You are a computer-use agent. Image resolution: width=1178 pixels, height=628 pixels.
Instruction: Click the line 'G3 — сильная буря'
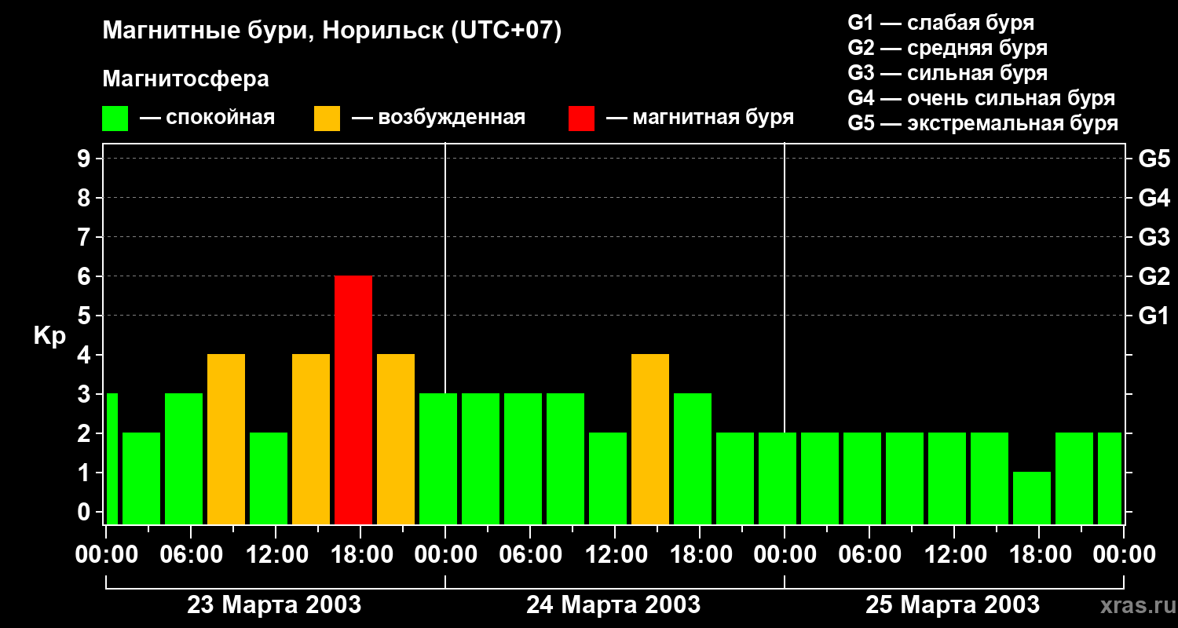947,73
